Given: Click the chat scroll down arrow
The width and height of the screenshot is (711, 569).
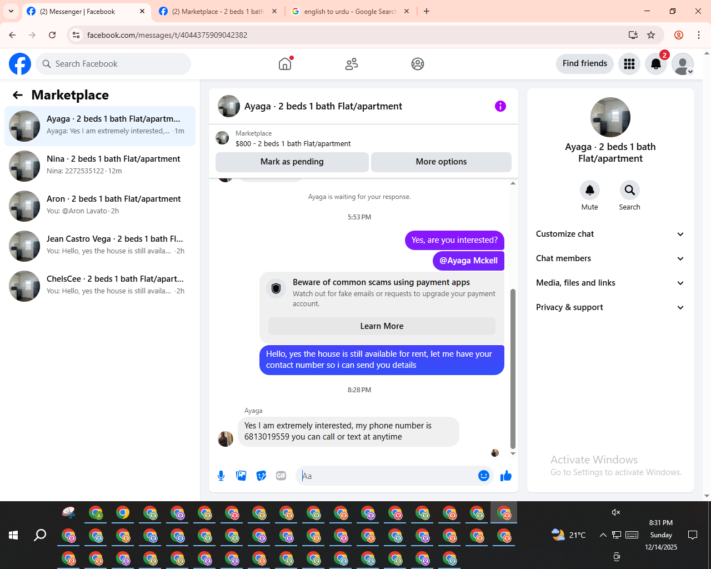Looking at the screenshot, I should tap(513, 453).
